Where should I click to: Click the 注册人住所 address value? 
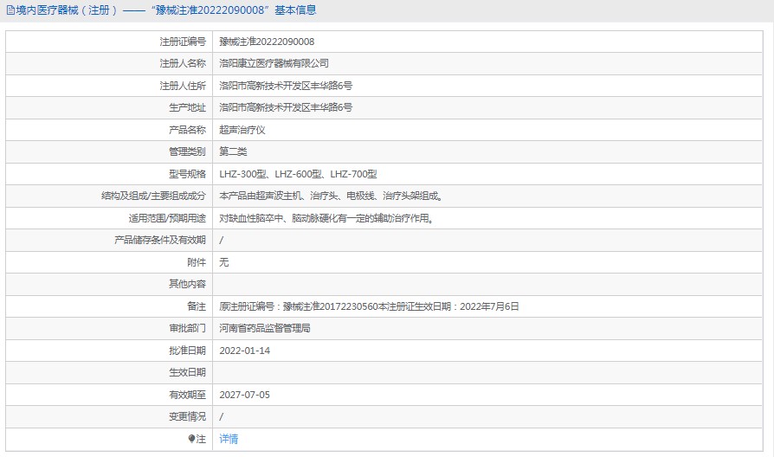(x=286, y=86)
